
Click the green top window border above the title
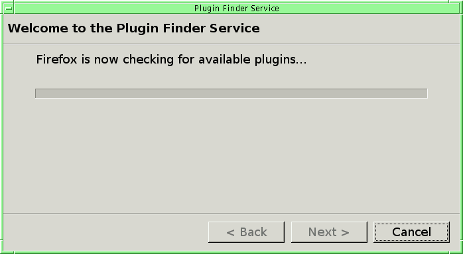[231, 2]
